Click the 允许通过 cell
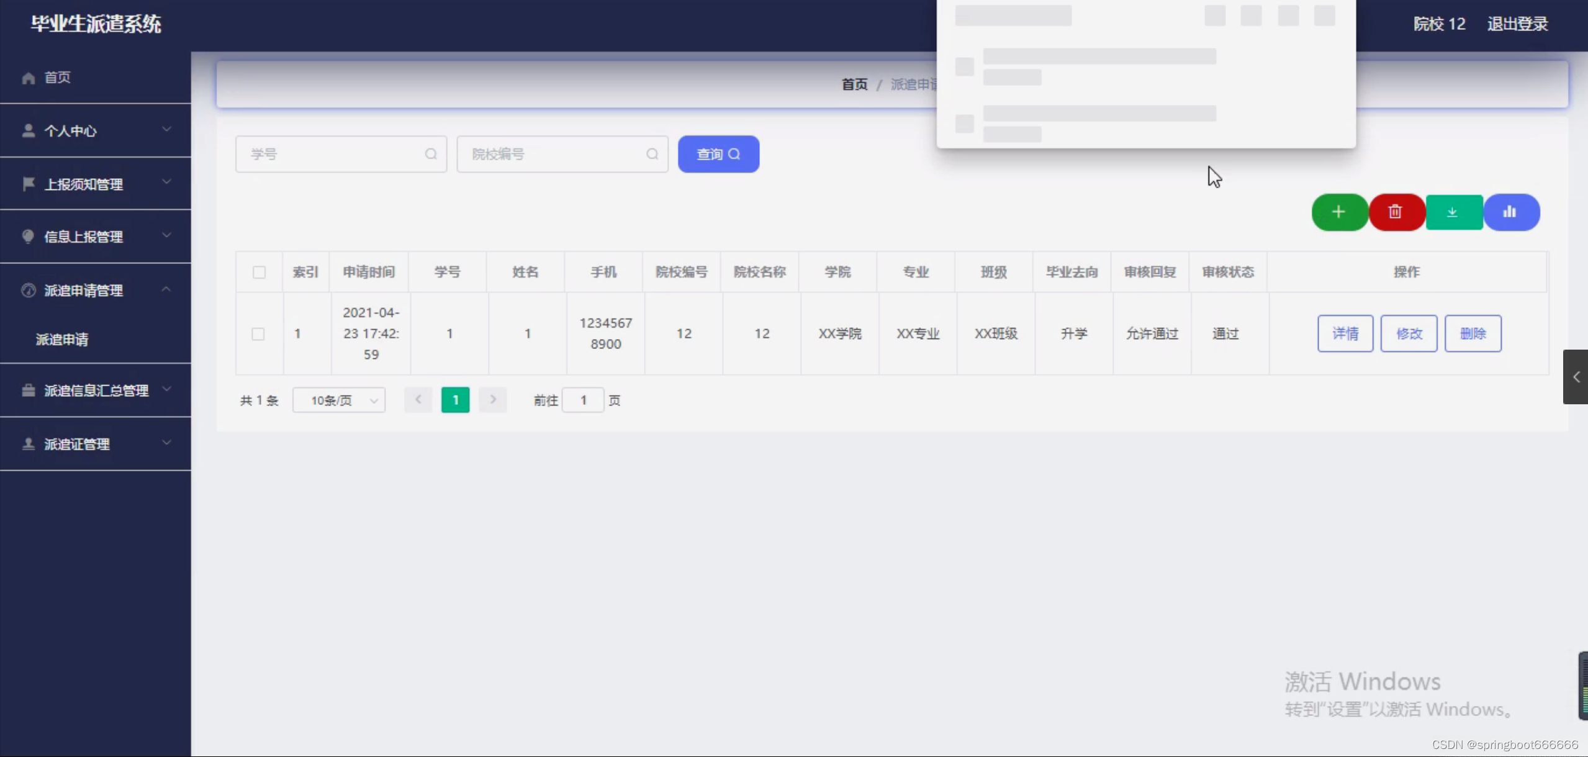This screenshot has height=757, width=1588. (1152, 333)
